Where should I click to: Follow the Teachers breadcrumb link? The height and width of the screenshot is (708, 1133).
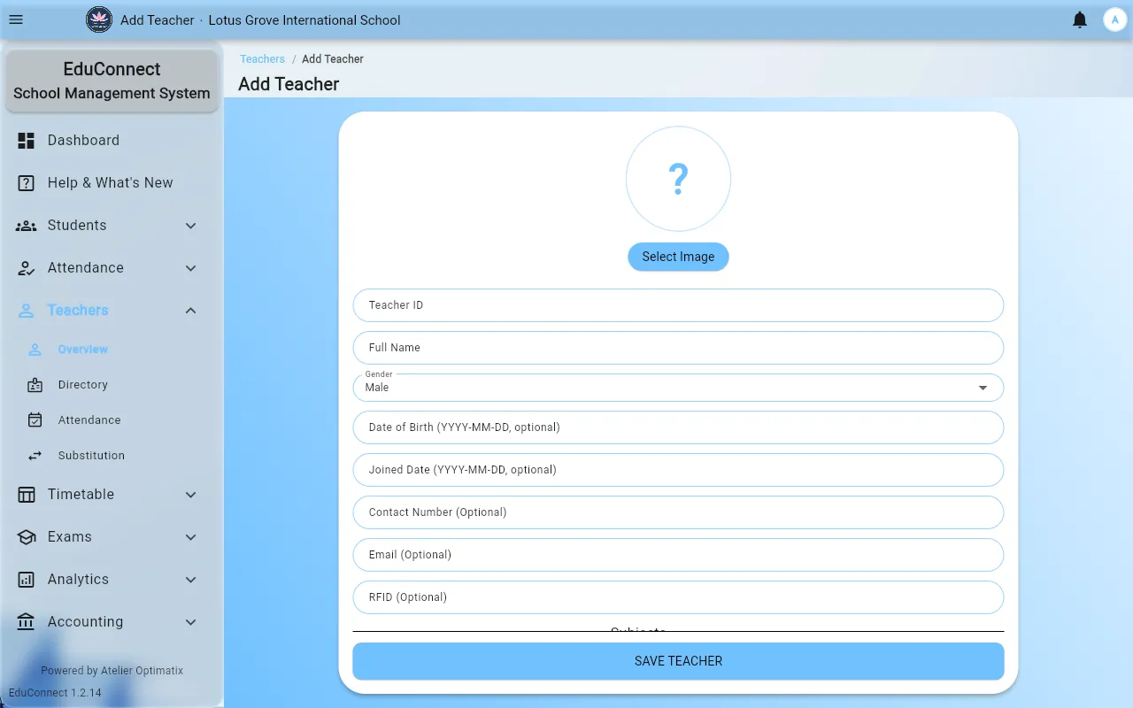tap(263, 59)
